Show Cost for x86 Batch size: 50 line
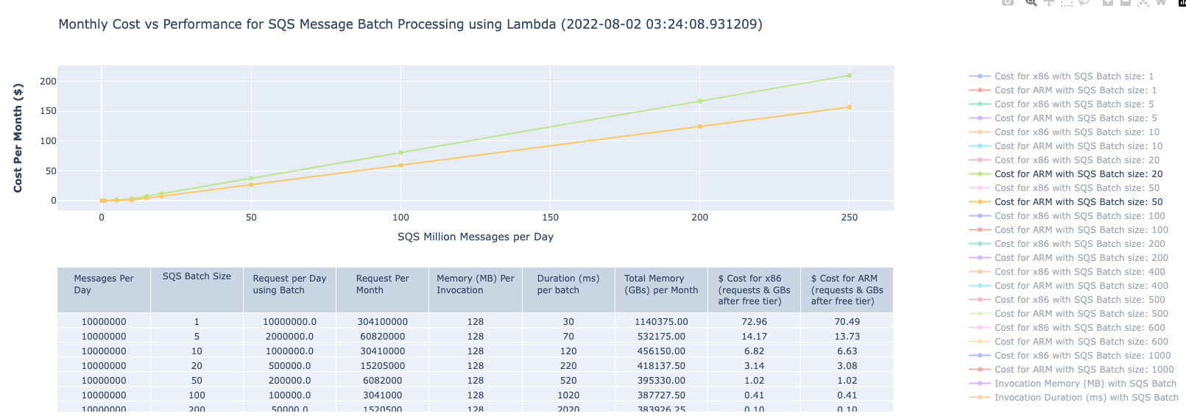Image resolution: width=1186 pixels, height=416 pixels. tap(1065, 188)
